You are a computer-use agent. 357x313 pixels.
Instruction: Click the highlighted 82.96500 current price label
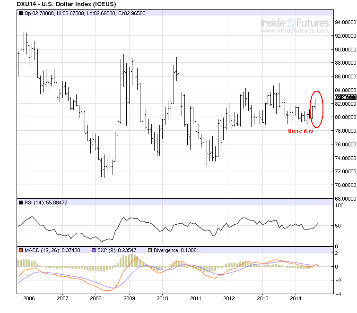345,97
